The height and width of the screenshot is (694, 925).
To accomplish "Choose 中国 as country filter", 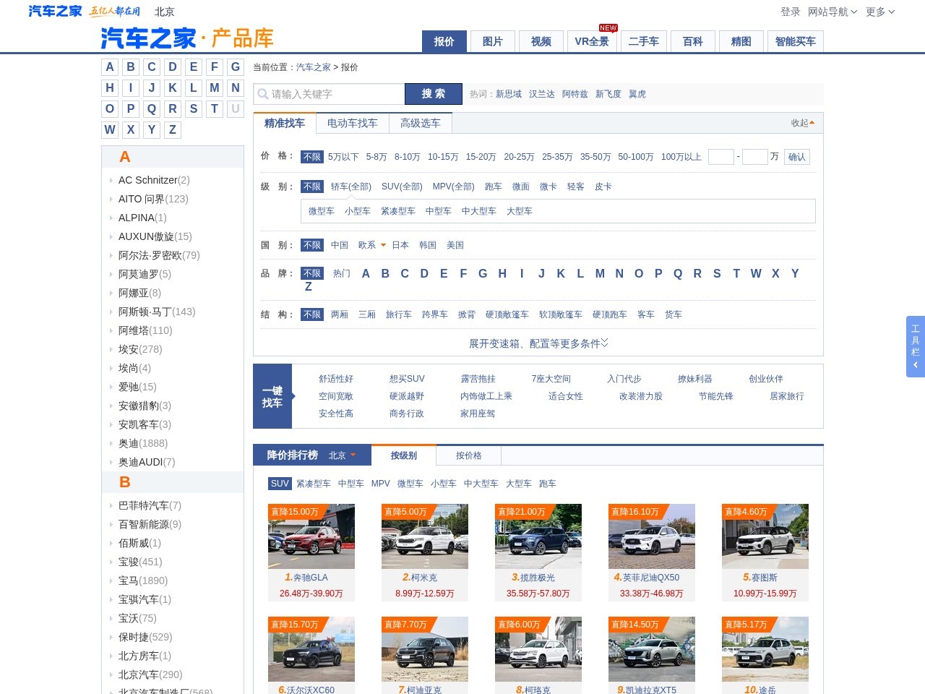I will click(x=340, y=245).
